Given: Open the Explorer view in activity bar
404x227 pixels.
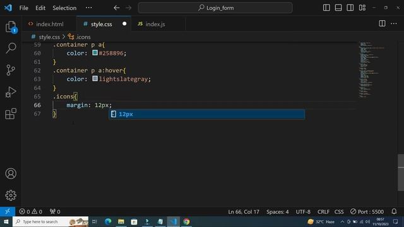Looking at the screenshot, I should (x=11, y=26).
